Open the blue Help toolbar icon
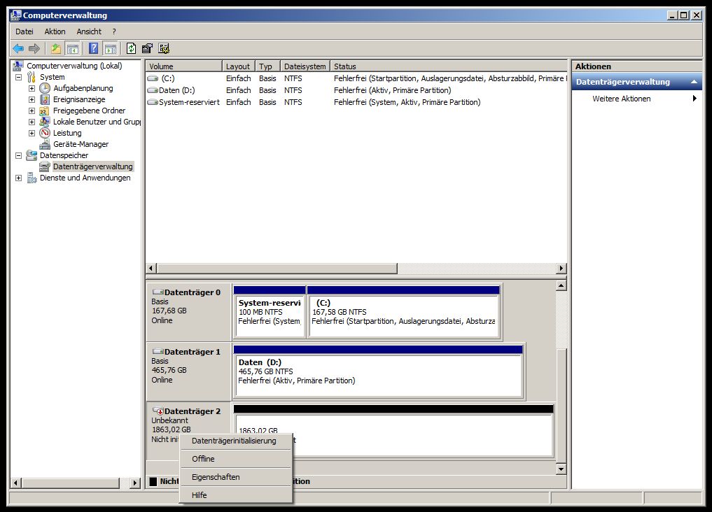The height and width of the screenshot is (512, 712). [x=94, y=48]
